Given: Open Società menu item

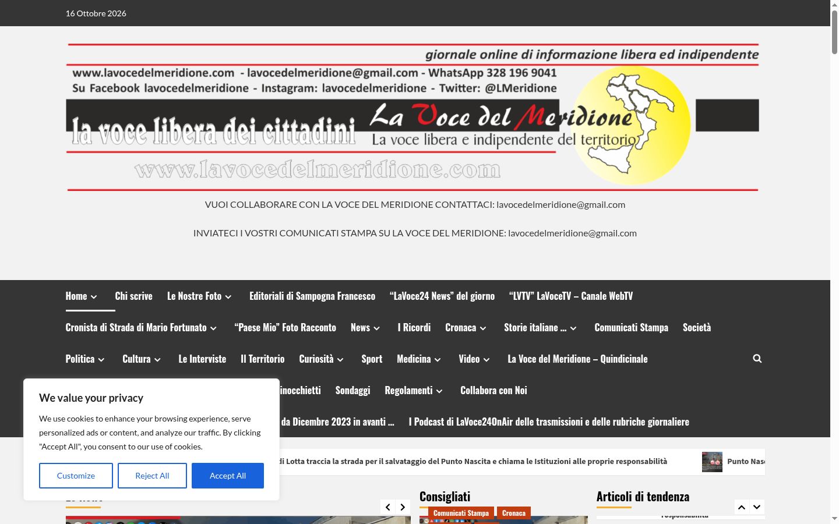Looking at the screenshot, I should click(x=697, y=327).
